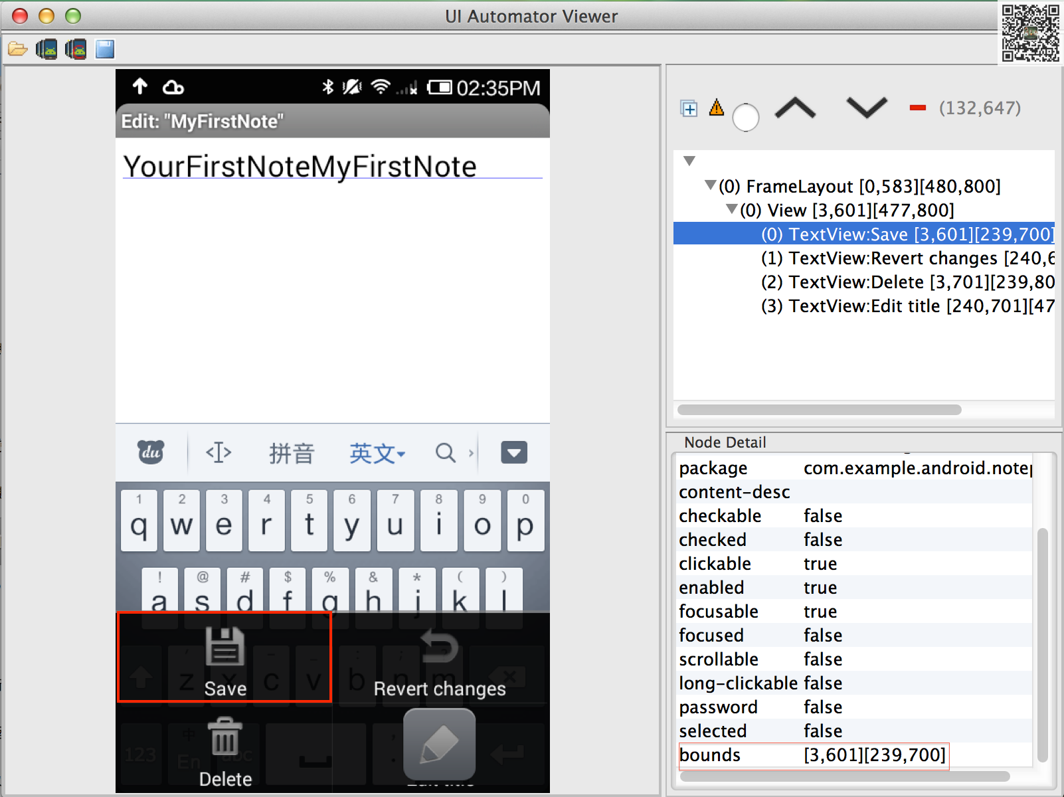Click the y key on keyboard
The width and height of the screenshot is (1064, 797).
tap(352, 521)
